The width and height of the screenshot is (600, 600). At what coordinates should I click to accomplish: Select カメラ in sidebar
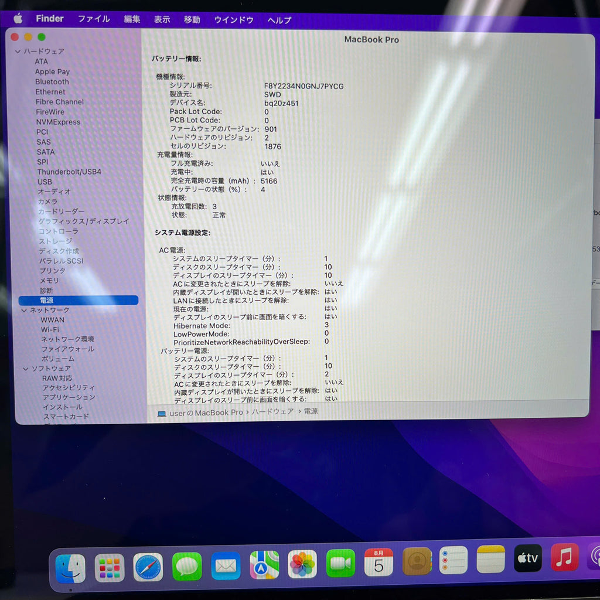(48, 202)
